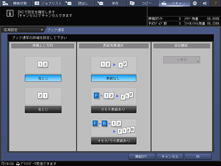Click the 予約ジョブ数 reserved jobs readout

point(165,24)
